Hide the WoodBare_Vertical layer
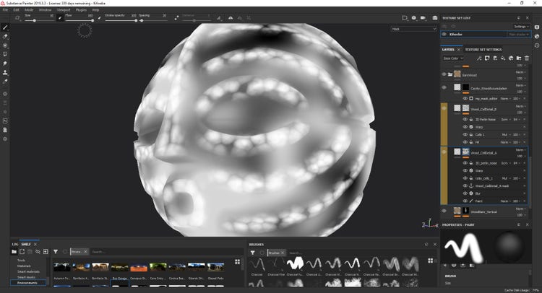542x293 pixels. (x=444, y=211)
